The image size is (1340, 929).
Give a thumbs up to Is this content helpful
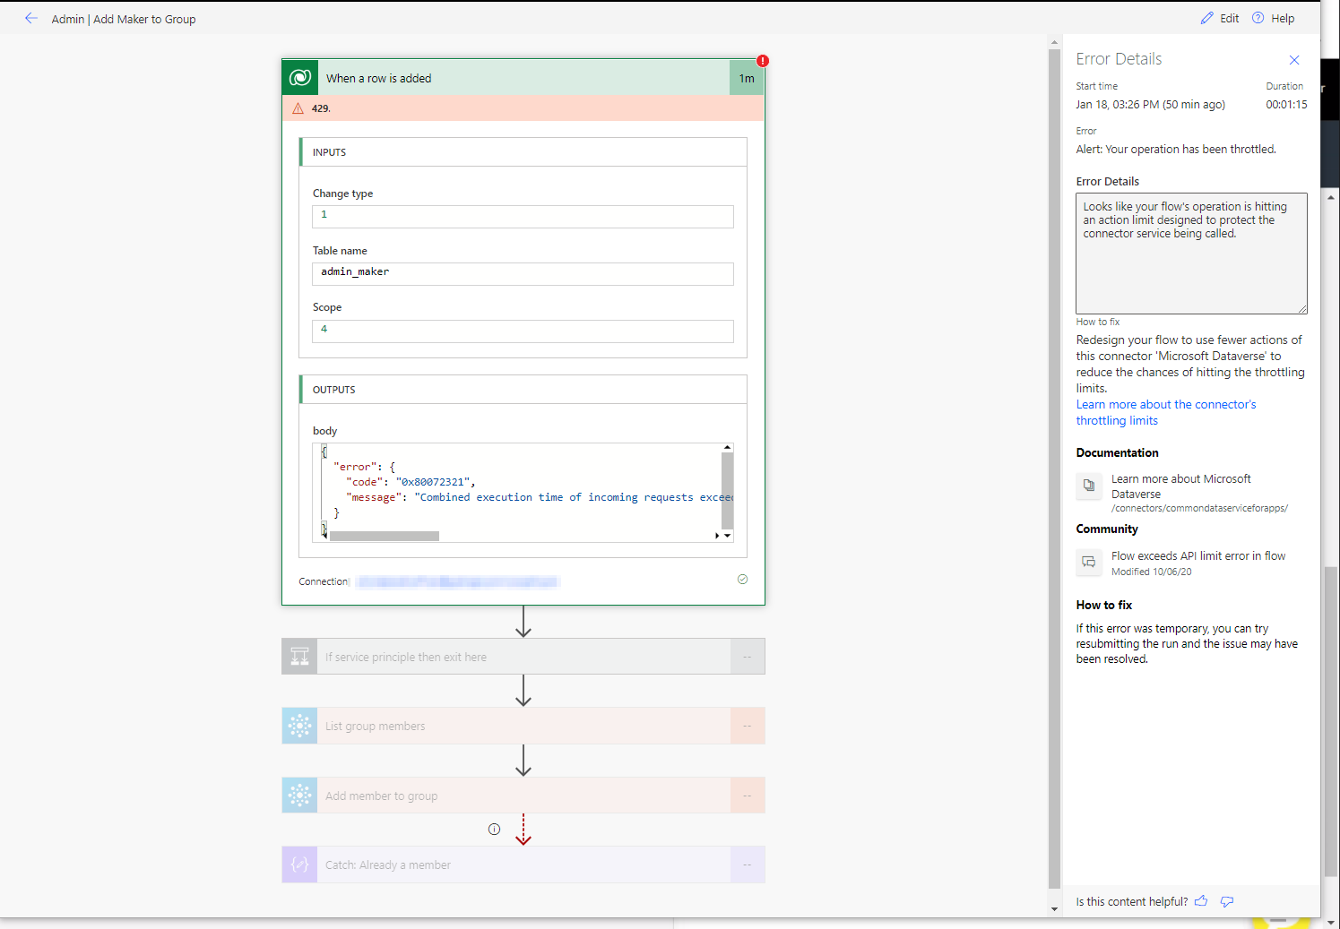[1201, 901]
